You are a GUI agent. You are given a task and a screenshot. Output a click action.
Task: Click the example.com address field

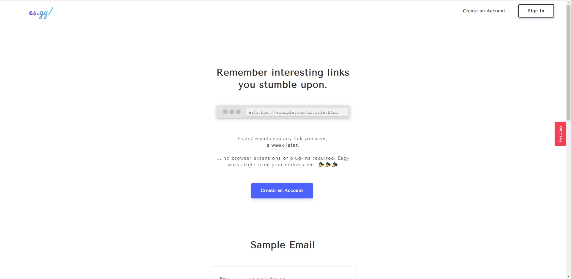click(297, 112)
